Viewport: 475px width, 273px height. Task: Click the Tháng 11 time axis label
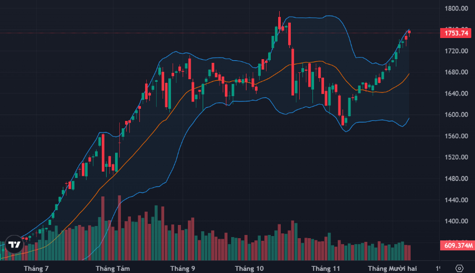coord(326,269)
